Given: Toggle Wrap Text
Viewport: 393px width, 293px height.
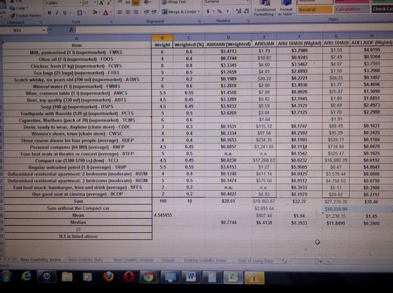Looking at the screenshot, I should [174, 2].
